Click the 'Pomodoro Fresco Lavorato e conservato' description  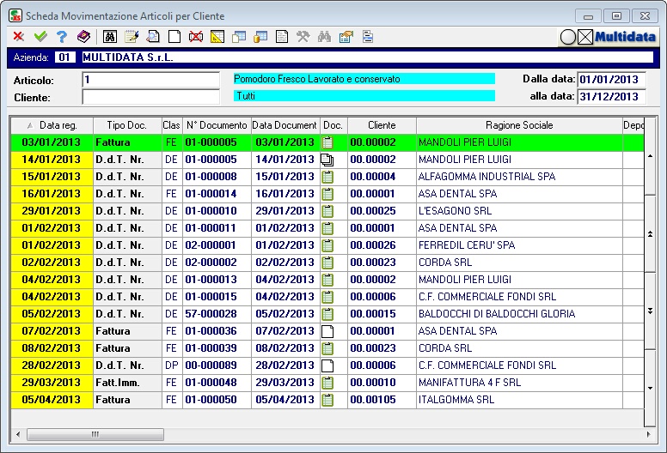click(x=364, y=79)
